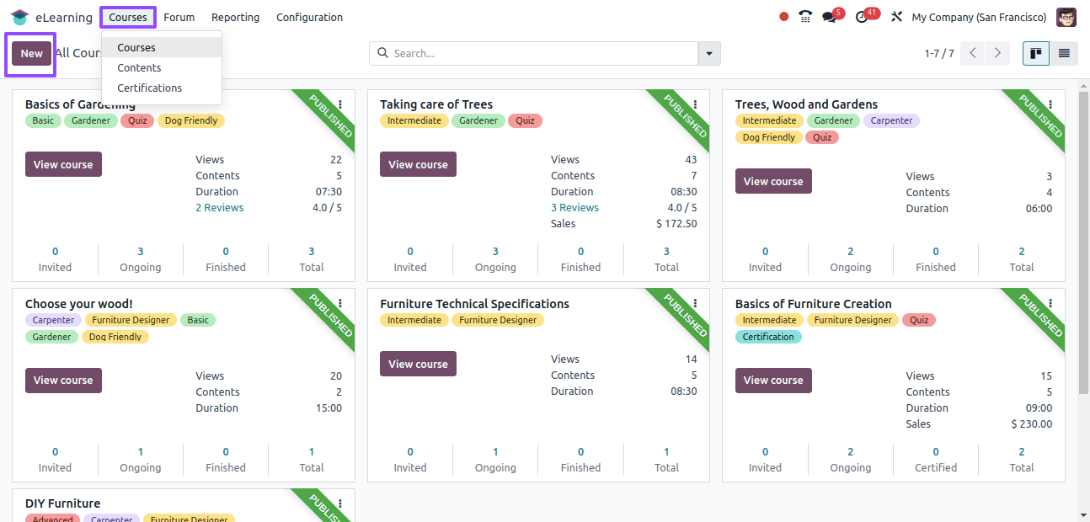Screen dimensions: 1090x522
Task: Click the DIY Furniture card title
Action: pos(62,503)
